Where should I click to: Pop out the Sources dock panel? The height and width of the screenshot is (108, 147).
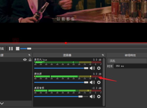pyautogui.click(x=29, y=55)
